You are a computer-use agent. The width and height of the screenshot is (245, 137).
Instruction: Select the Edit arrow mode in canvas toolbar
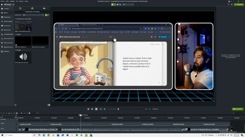pyautogui.click(x=112, y=5)
